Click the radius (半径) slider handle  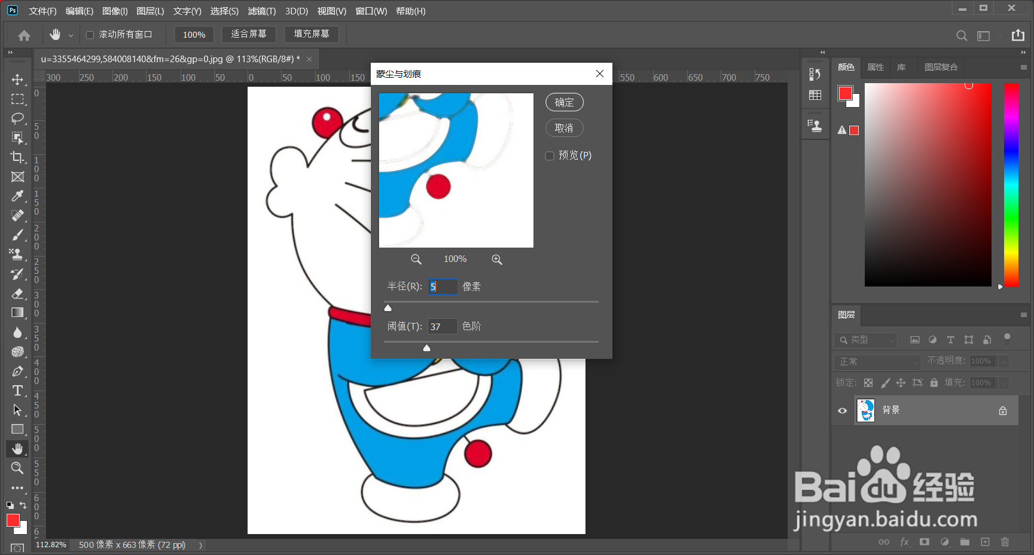click(388, 308)
